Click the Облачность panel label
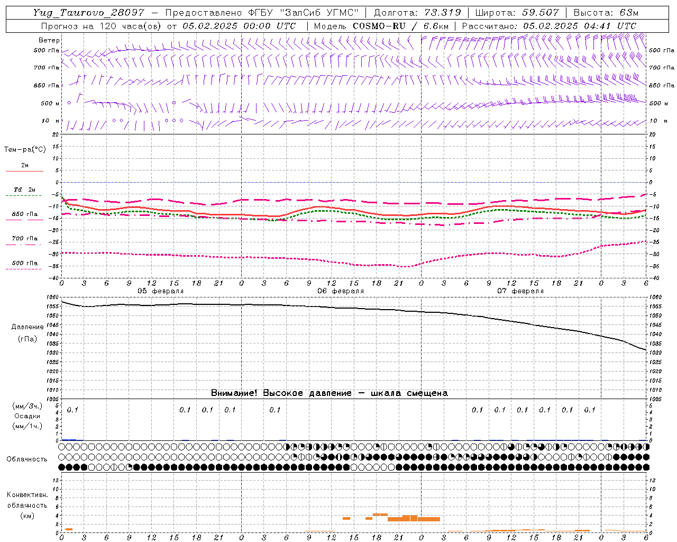Screen dimensions: 677x542 27,459
